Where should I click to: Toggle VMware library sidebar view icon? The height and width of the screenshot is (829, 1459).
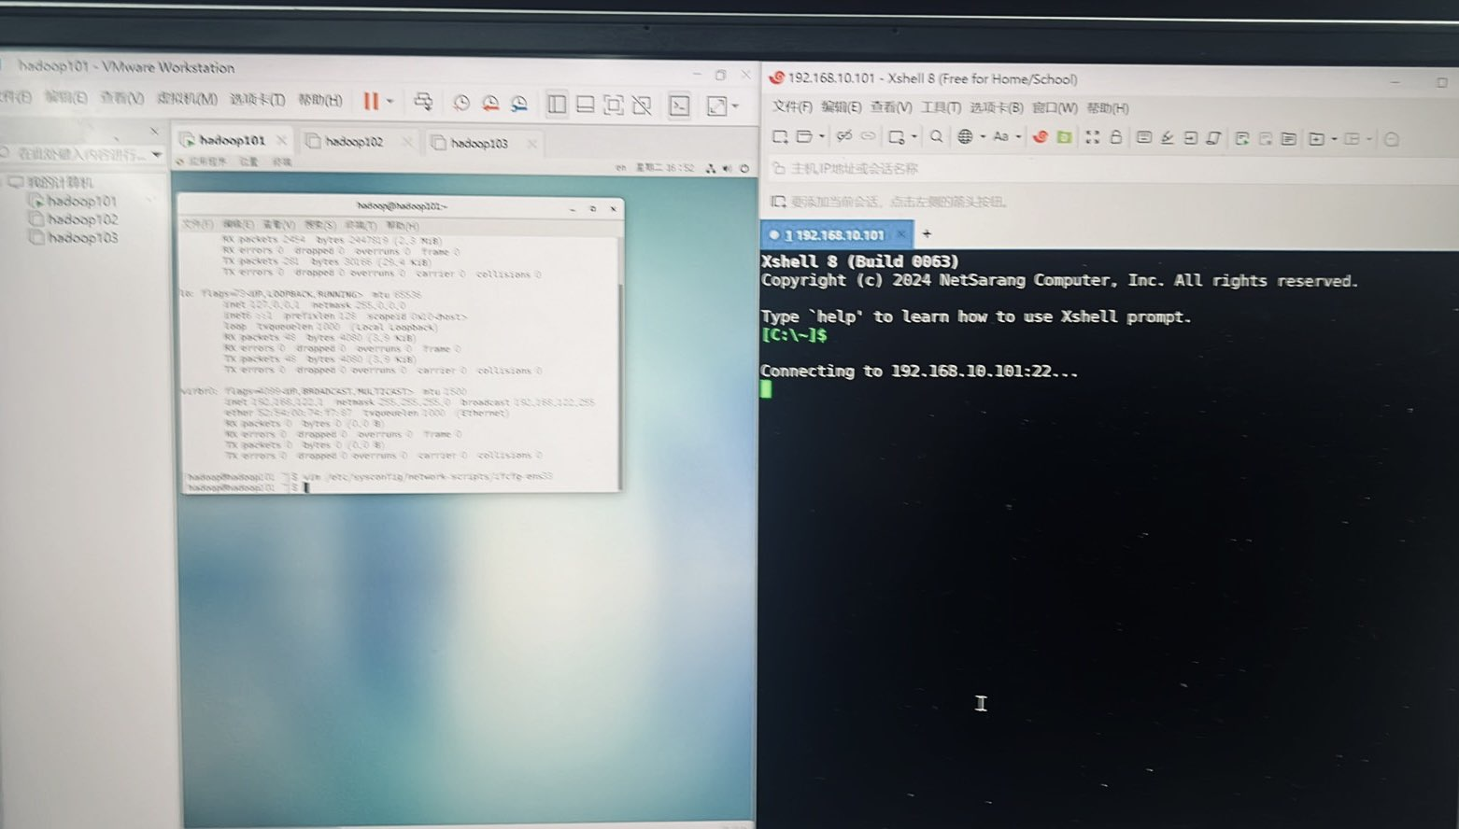557,105
